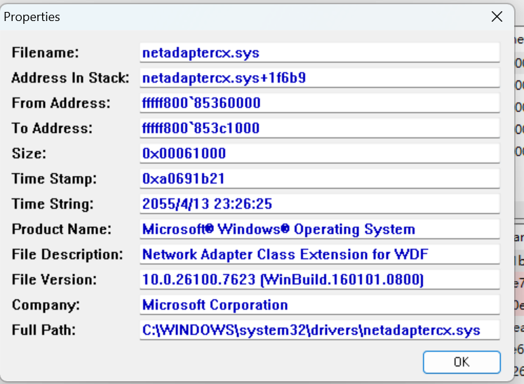Focus the From Address value box
This screenshot has width=524, height=384.
click(x=319, y=103)
